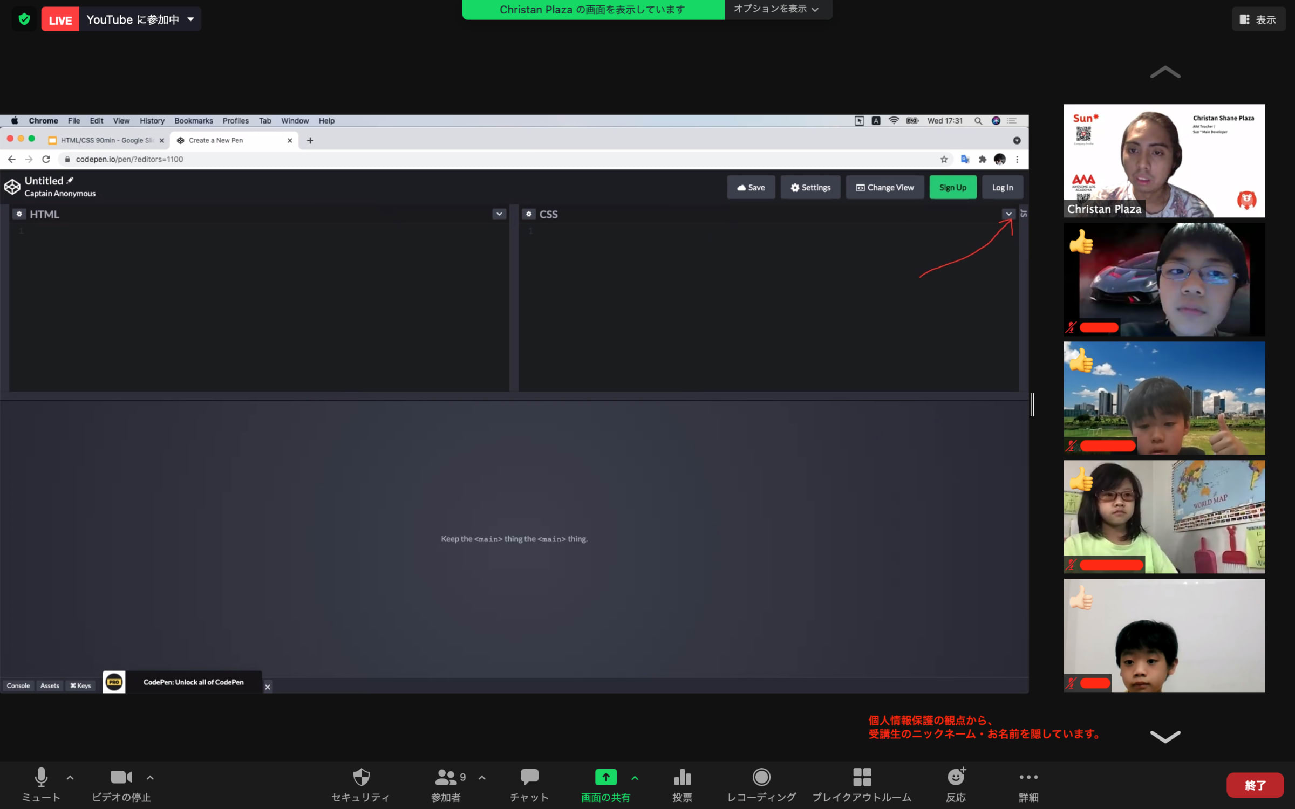
Task: Mute the microphone in Zoom toolbar
Action: coord(41,778)
